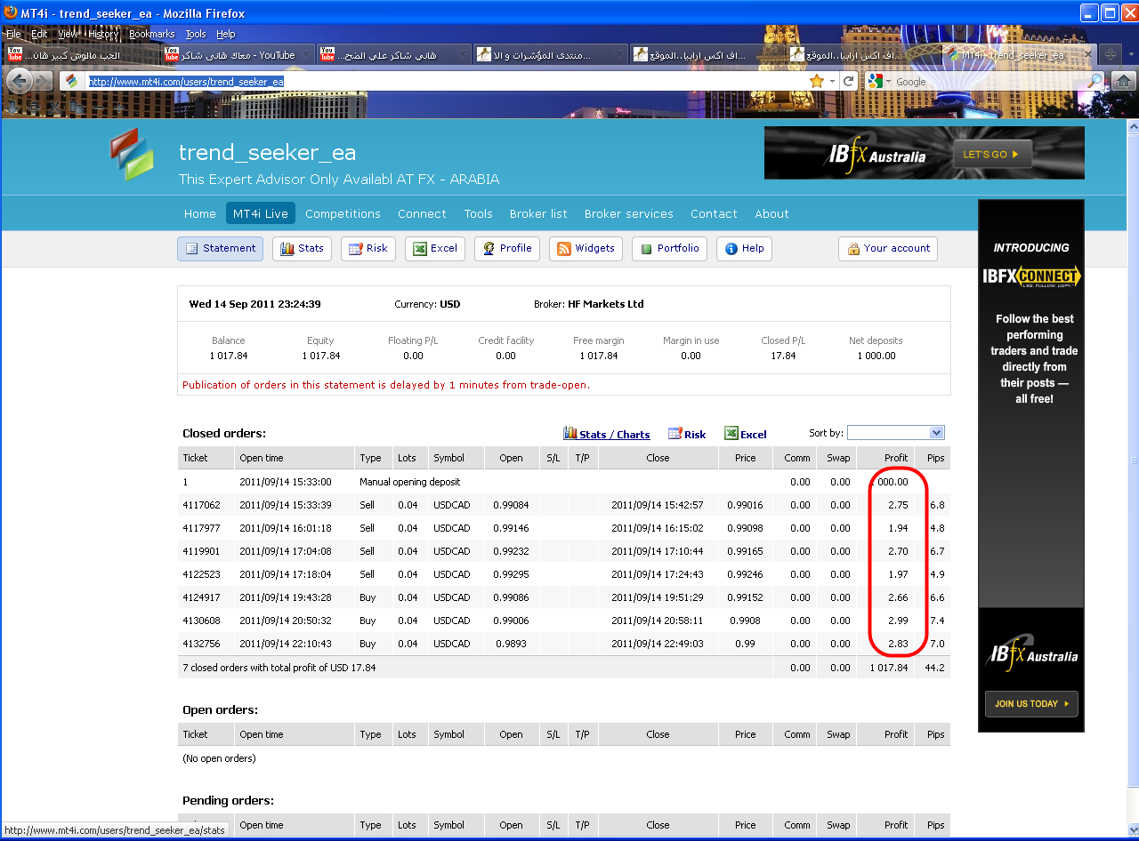1139x841 pixels.
Task: Click the IBFX Australia LET'S GO banner
Action: coord(924,153)
